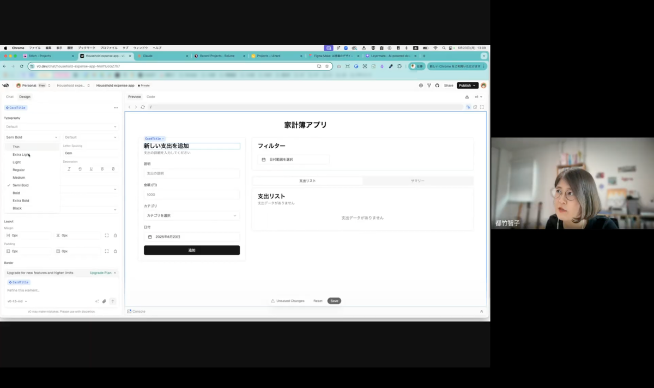Open the v0 settings gear icon
The image size is (654, 388).
(x=421, y=86)
